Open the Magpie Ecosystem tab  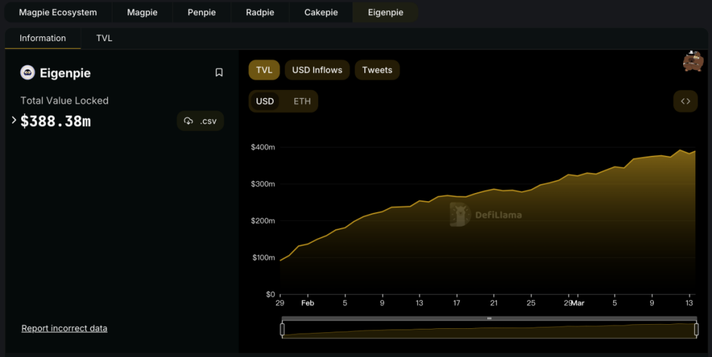pyautogui.click(x=58, y=12)
